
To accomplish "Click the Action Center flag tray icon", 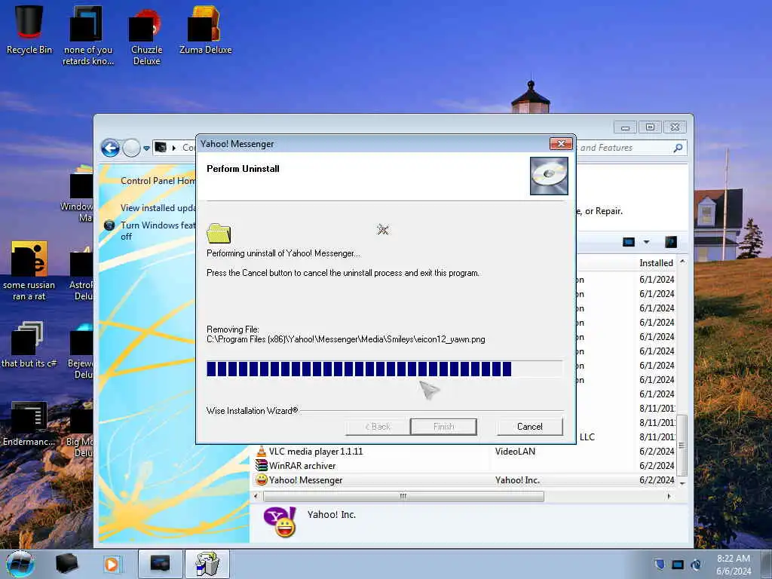I will pos(660,564).
